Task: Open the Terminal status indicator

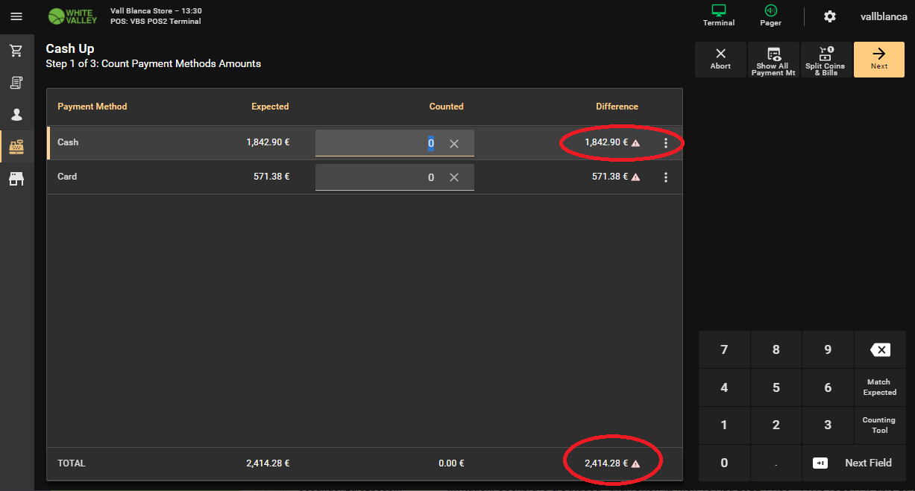Action: point(719,16)
